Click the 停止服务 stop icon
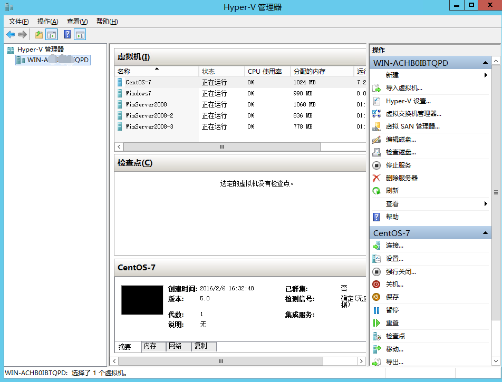502x382 pixels. click(376, 165)
